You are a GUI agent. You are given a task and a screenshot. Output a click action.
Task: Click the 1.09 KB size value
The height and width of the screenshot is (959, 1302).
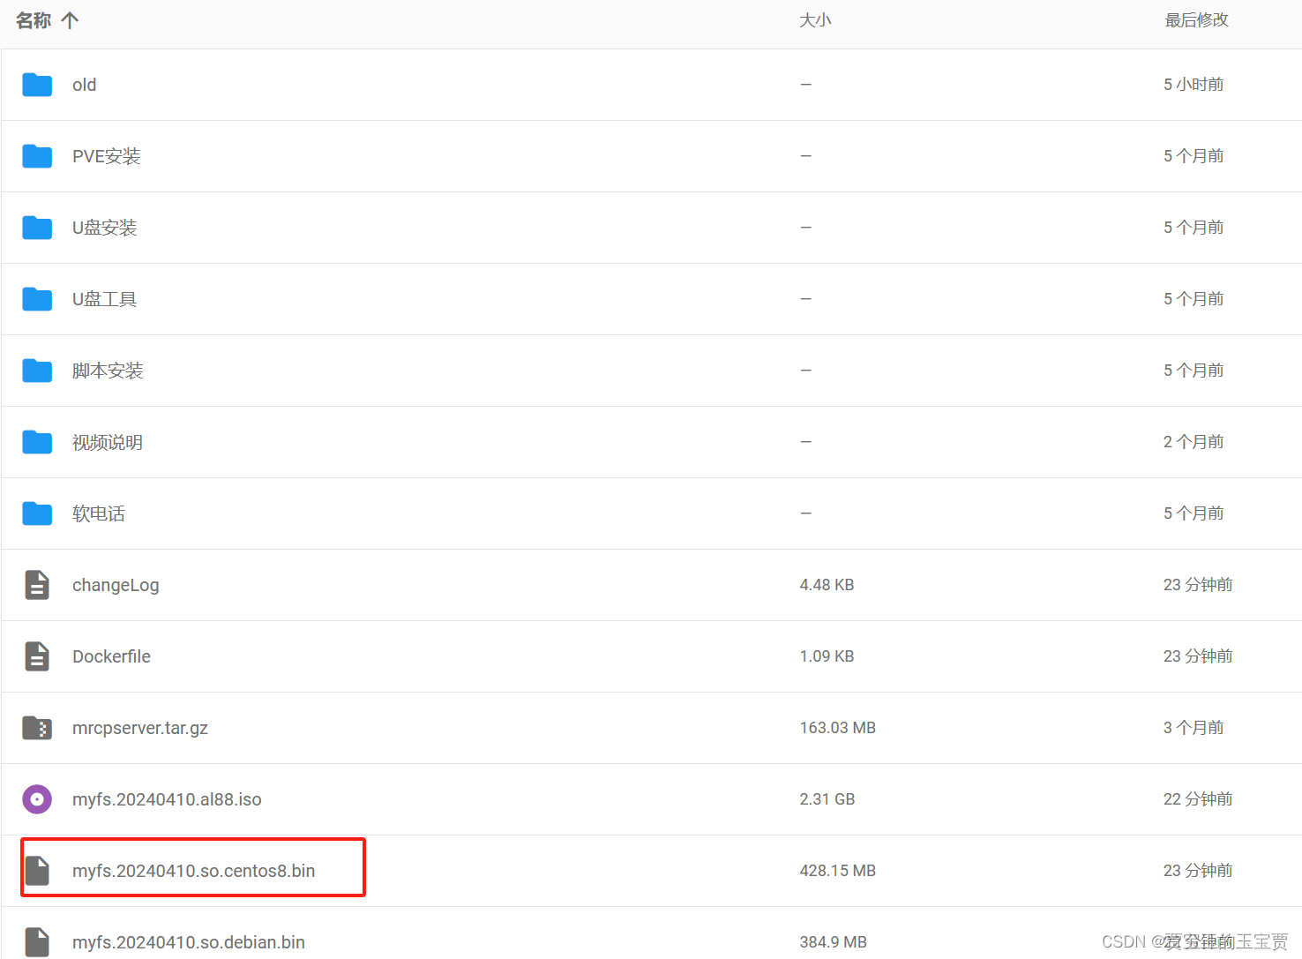click(827, 656)
